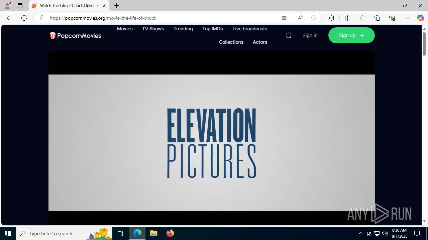Click the Sign in link
Viewport: 428px width, 240px height.
(x=310, y=35)
